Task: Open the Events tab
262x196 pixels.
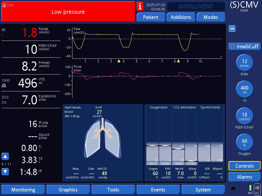Action: pos(158,190)
